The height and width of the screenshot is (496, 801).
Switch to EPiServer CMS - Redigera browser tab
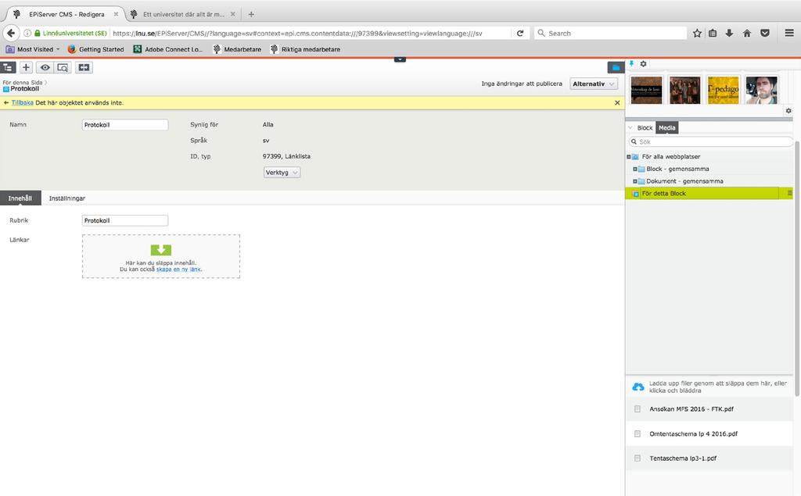[x=66, y=14]
